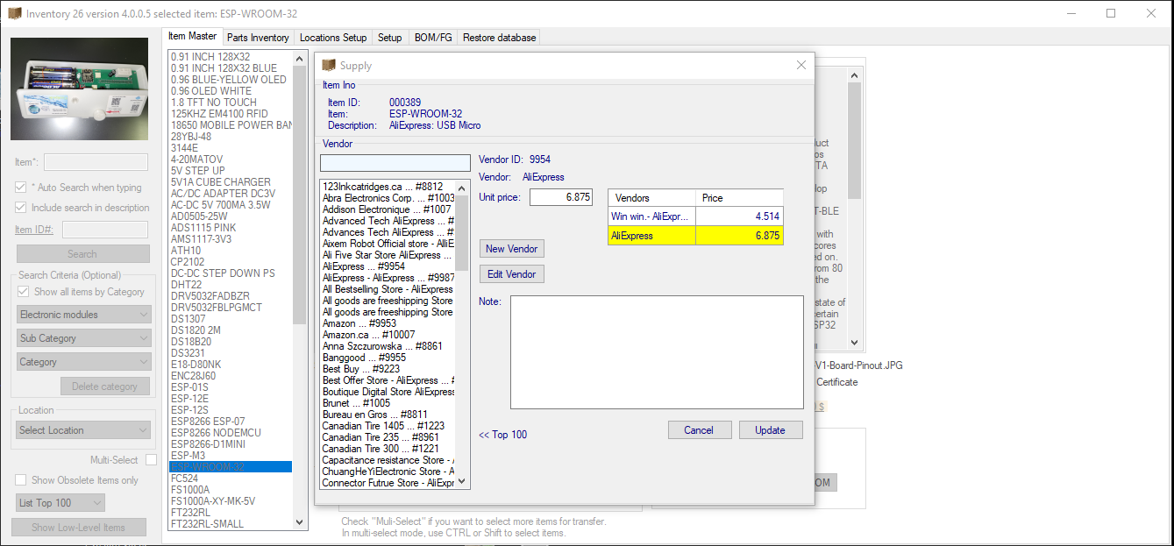Click the Search button
Viewport: 1174px width, 546px height.
point(82,254)
